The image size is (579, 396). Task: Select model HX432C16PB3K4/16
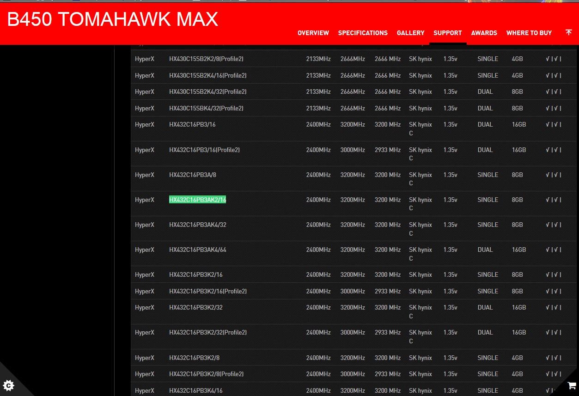coord(196,390)
